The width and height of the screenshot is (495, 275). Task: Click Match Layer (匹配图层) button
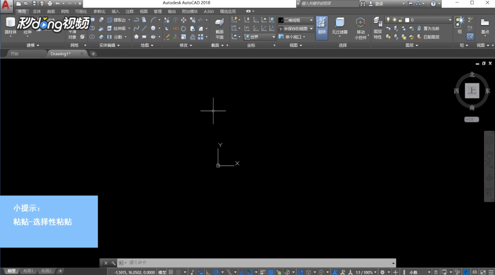pos(429,37)
